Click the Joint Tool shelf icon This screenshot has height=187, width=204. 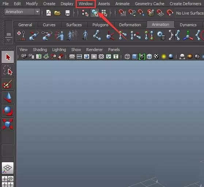[x=98, y=35]
